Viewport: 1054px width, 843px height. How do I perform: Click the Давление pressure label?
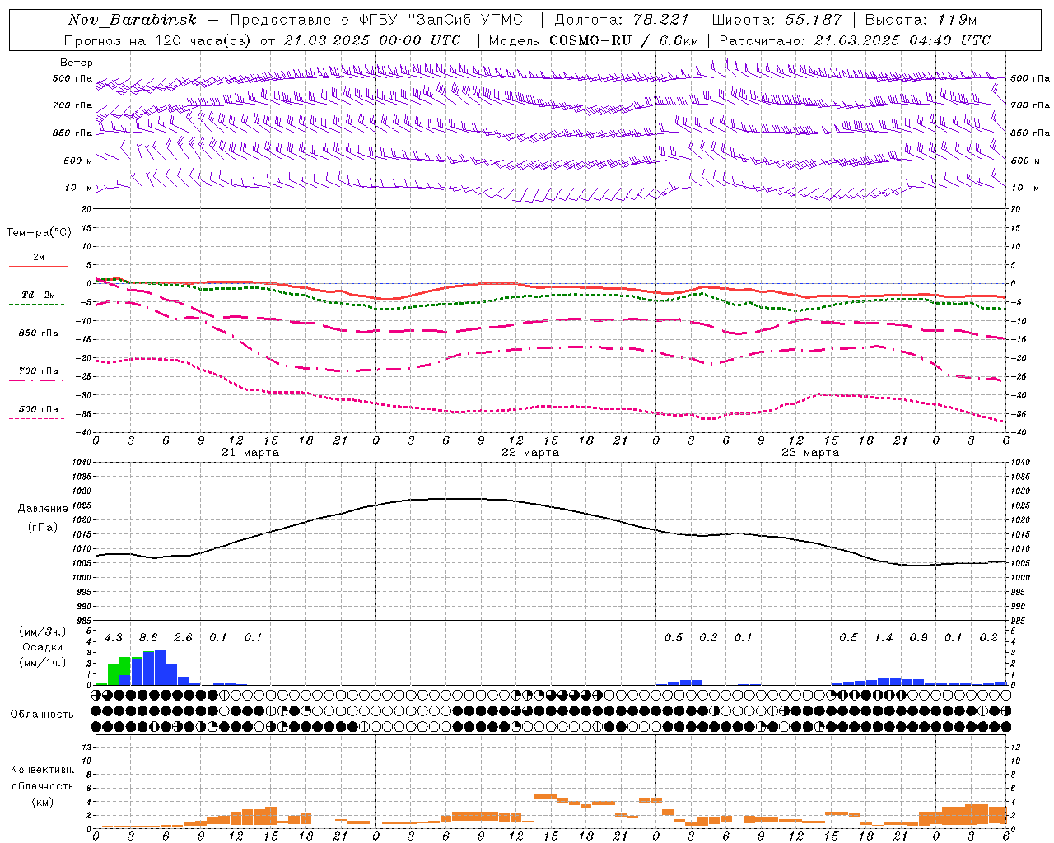[x=43, y=509]
